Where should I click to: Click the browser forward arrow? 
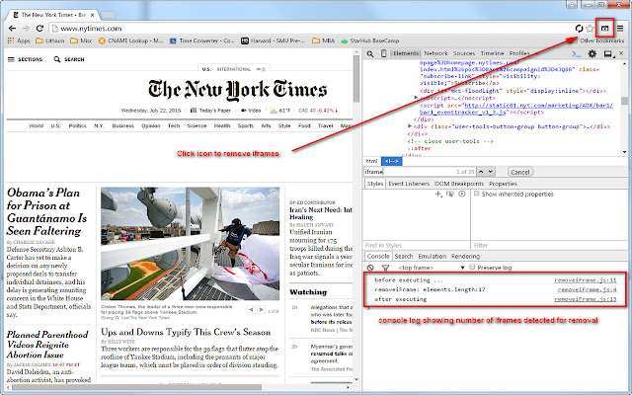coord(26,29)
